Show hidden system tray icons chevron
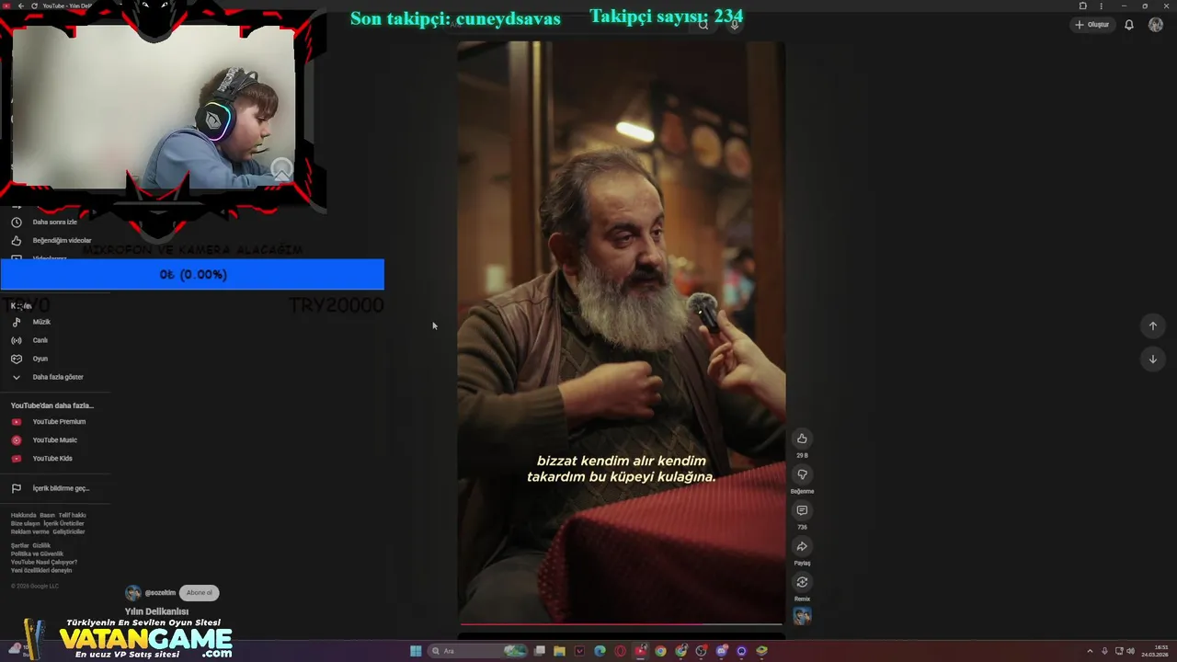The height and width of the screenshot is (662, 1177). pyautogui.click(x=1090, y=651)
